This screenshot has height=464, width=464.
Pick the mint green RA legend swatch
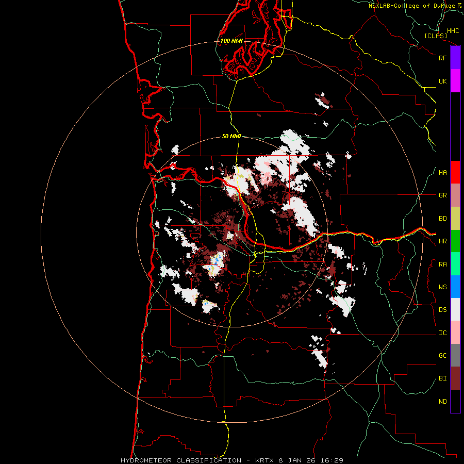(455, 264)
